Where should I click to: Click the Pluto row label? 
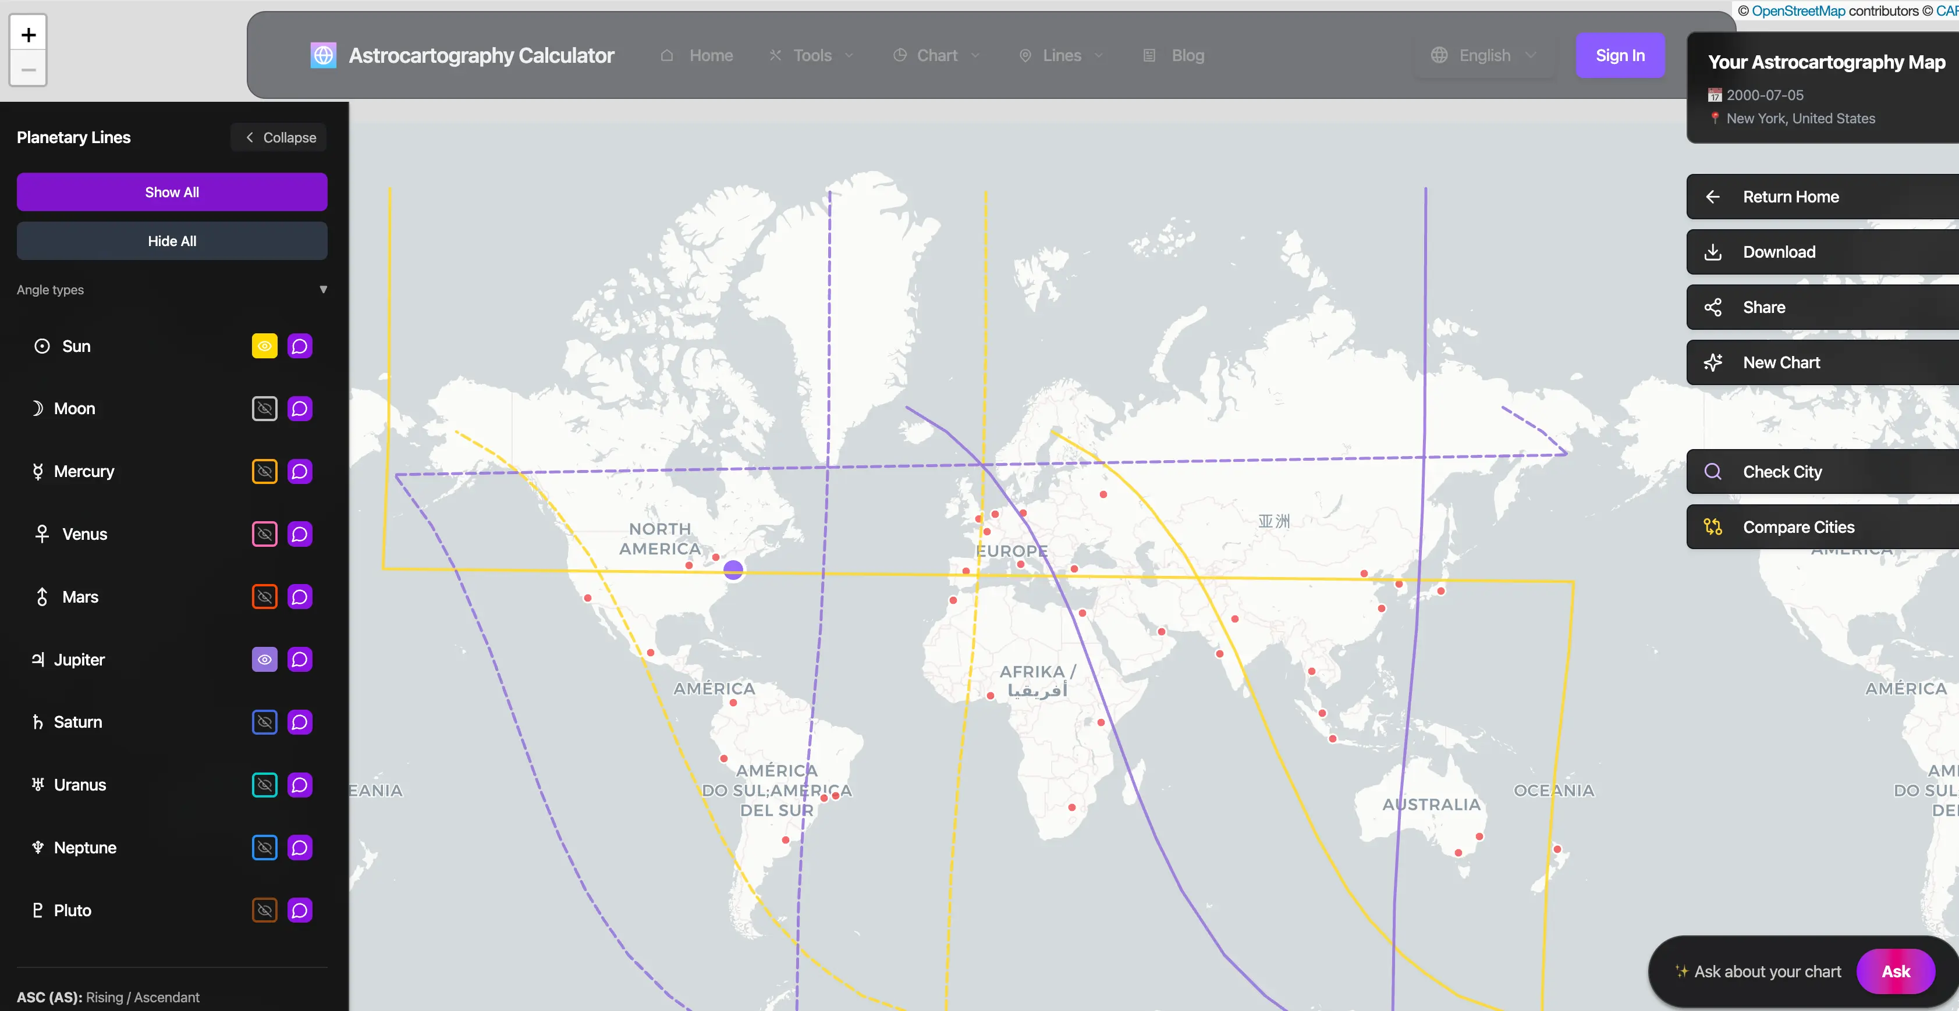click(x=72, y=911)
